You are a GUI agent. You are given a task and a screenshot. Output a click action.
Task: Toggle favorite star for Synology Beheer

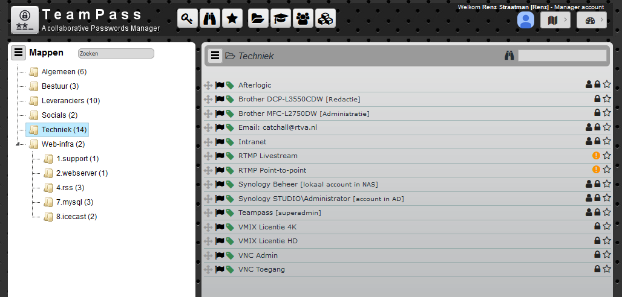point(607,184)
